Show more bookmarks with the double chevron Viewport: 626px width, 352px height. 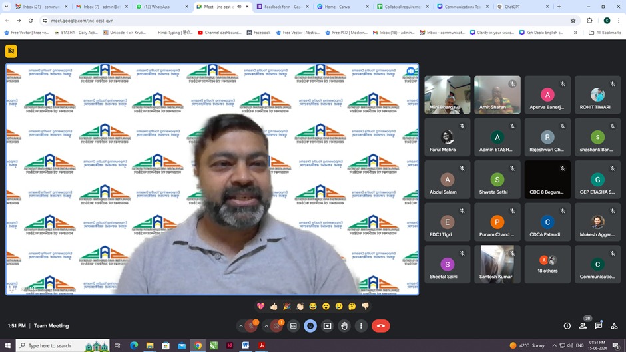coord(575,33)
